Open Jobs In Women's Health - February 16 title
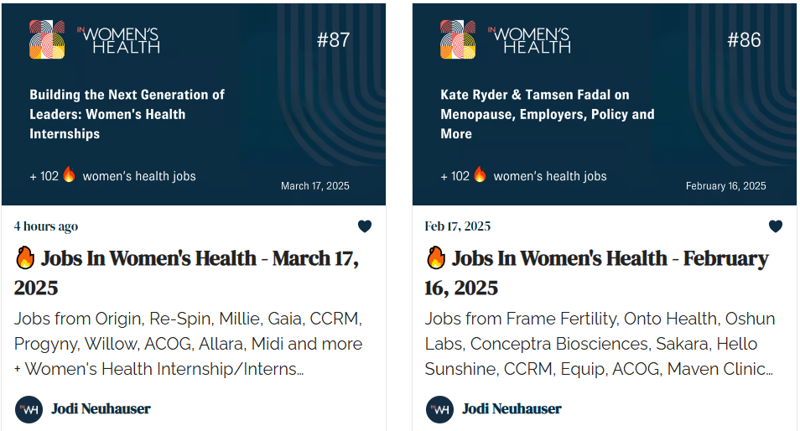 pos(597,273)
